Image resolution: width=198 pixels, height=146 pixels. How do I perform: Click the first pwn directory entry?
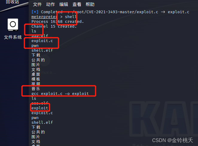point(35,46)
